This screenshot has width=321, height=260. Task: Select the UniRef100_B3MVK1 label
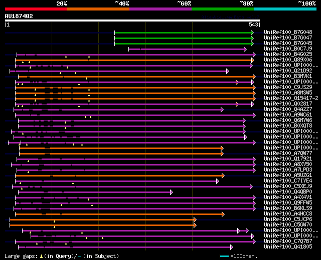(x=288, y=76)
